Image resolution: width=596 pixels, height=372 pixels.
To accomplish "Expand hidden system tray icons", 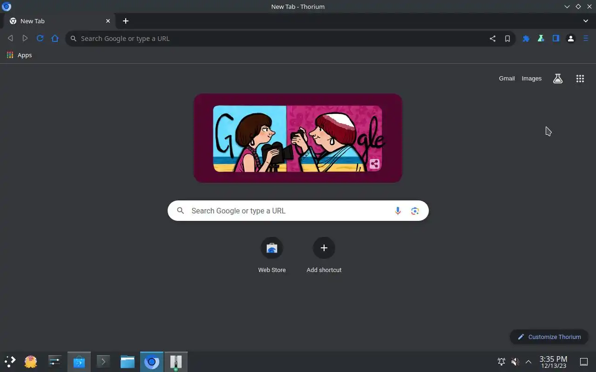I will pyautogui.click(x=528, y=361).
